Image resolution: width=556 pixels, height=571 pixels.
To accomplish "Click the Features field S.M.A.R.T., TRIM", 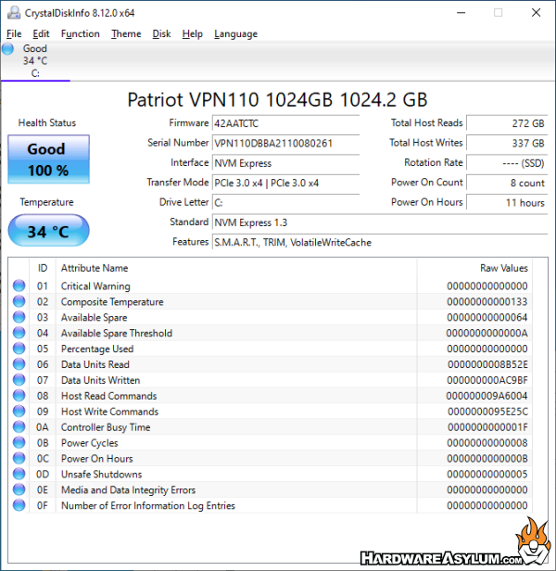I will [x=380, y=242].
